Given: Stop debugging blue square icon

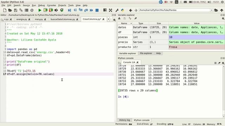Looking at the screenshot, I should point(97,10).
